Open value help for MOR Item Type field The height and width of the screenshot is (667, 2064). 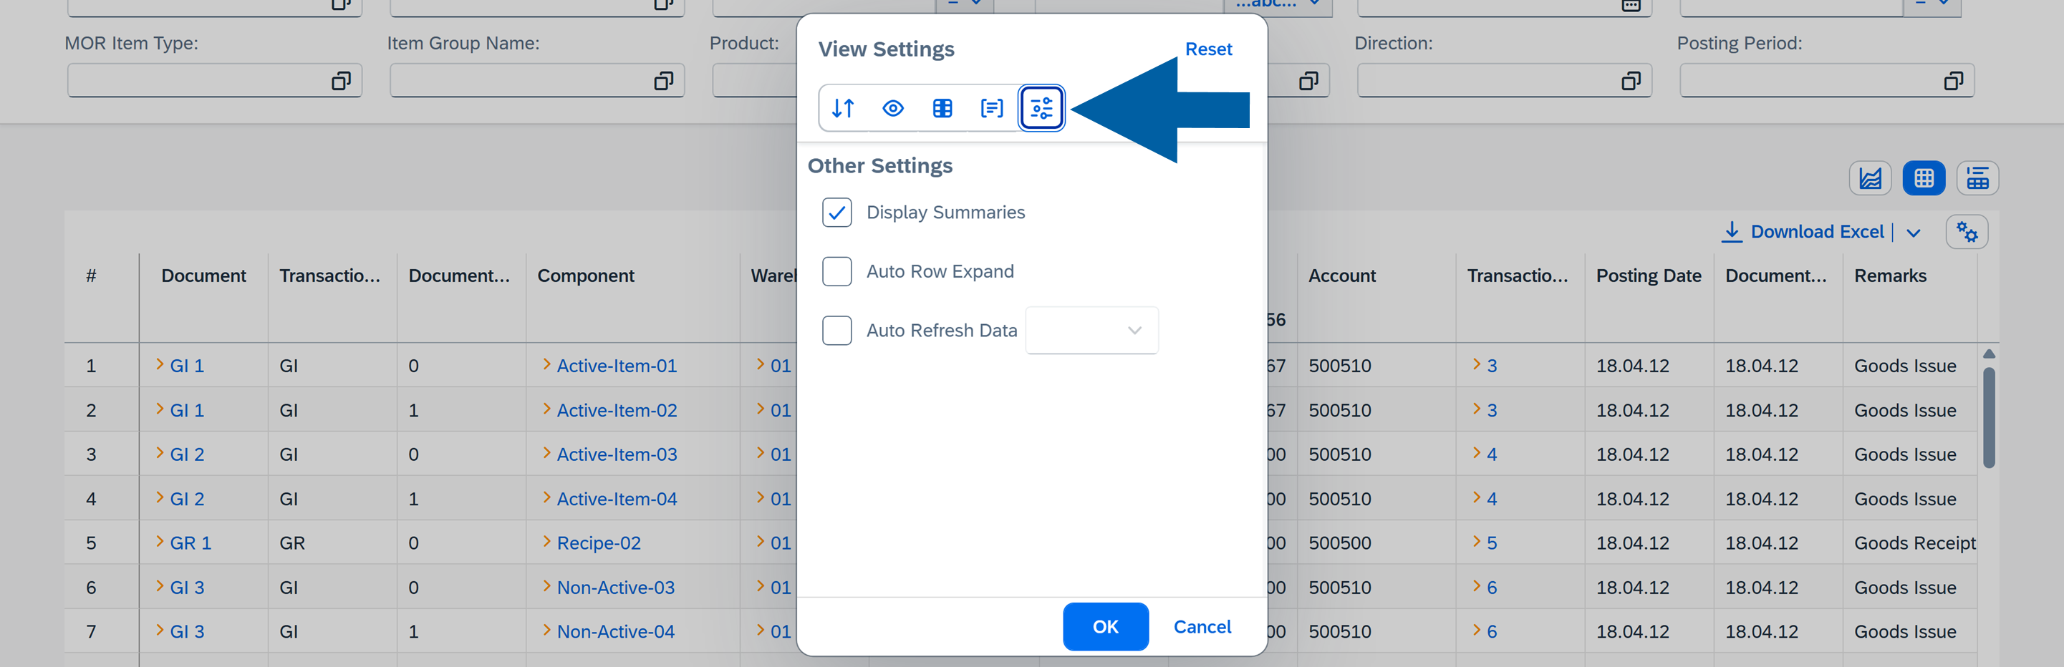(343, 80)
